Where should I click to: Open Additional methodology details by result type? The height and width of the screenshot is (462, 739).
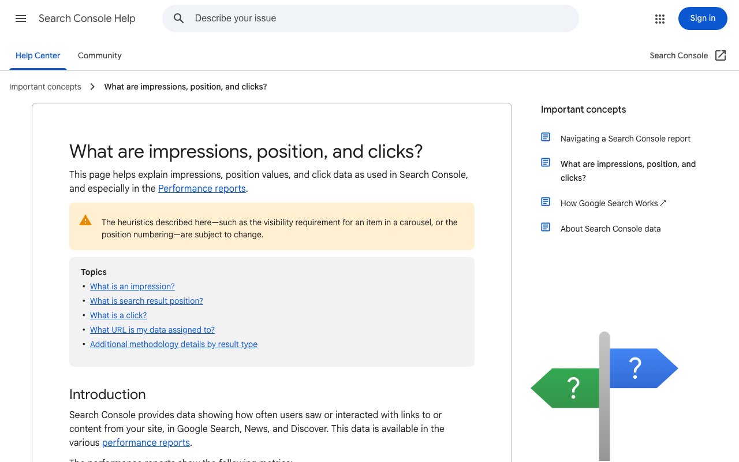point(174,344)
